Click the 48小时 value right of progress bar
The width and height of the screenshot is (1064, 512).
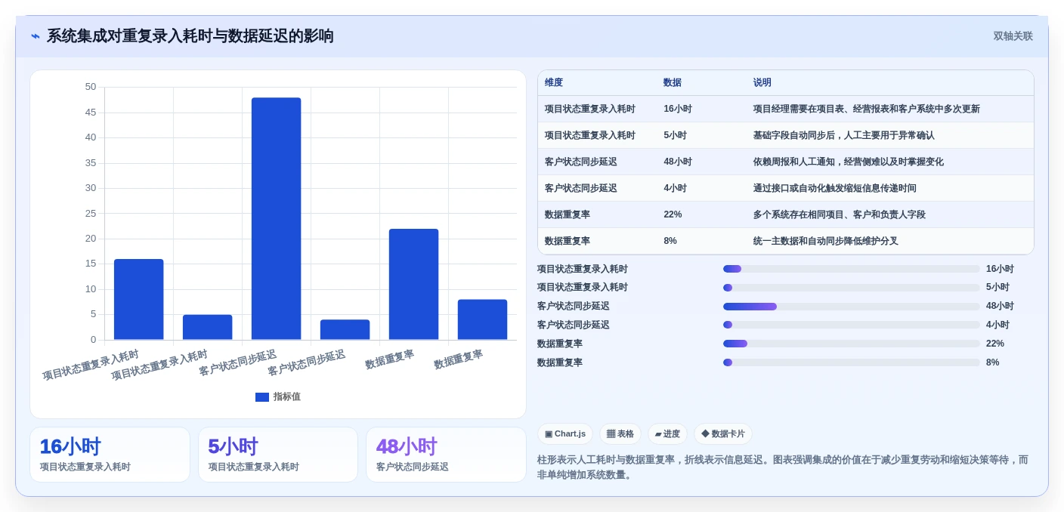tap(1000, 307)
